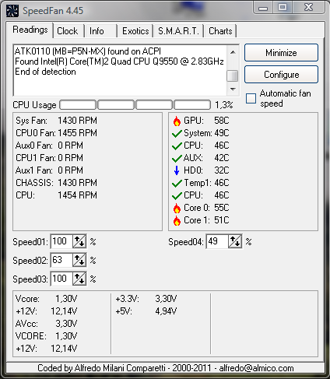Click the 'CPU0 Fan: 1455 RPM' reading
The width and height of the screenshot is (330, 379).
pyautogui.click(x=56, y=133)
